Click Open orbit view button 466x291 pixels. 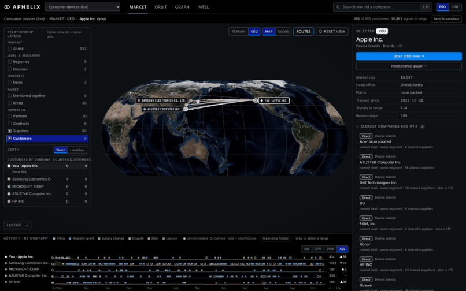(x=409, y=56)
